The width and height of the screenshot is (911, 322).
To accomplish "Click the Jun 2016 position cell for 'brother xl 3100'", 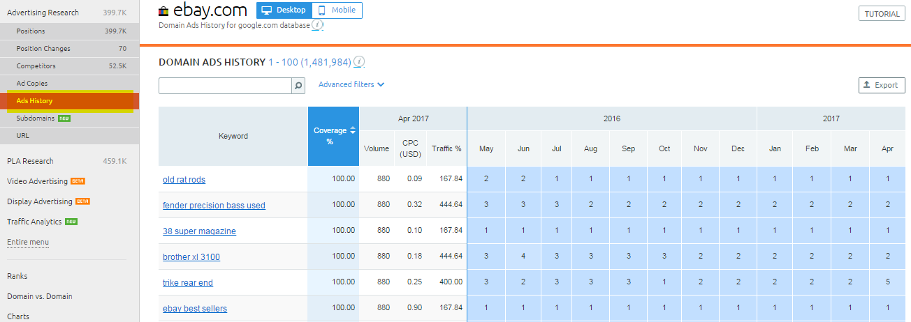I will 523,256.
